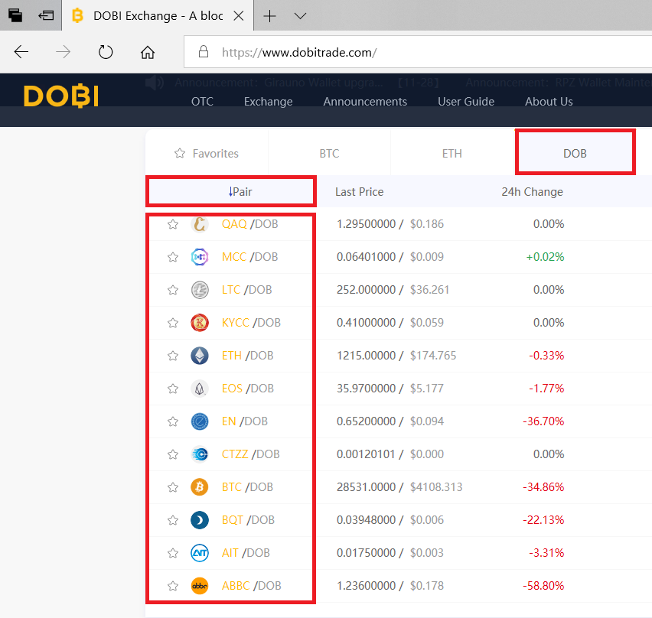Click the browser forward arrow
This screenshot has width=652, height=618.
click(x=64, y=52)
